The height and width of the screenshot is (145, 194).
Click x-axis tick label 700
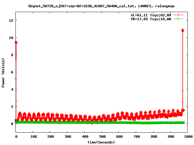pyautogui.click(x=137, y=137)
